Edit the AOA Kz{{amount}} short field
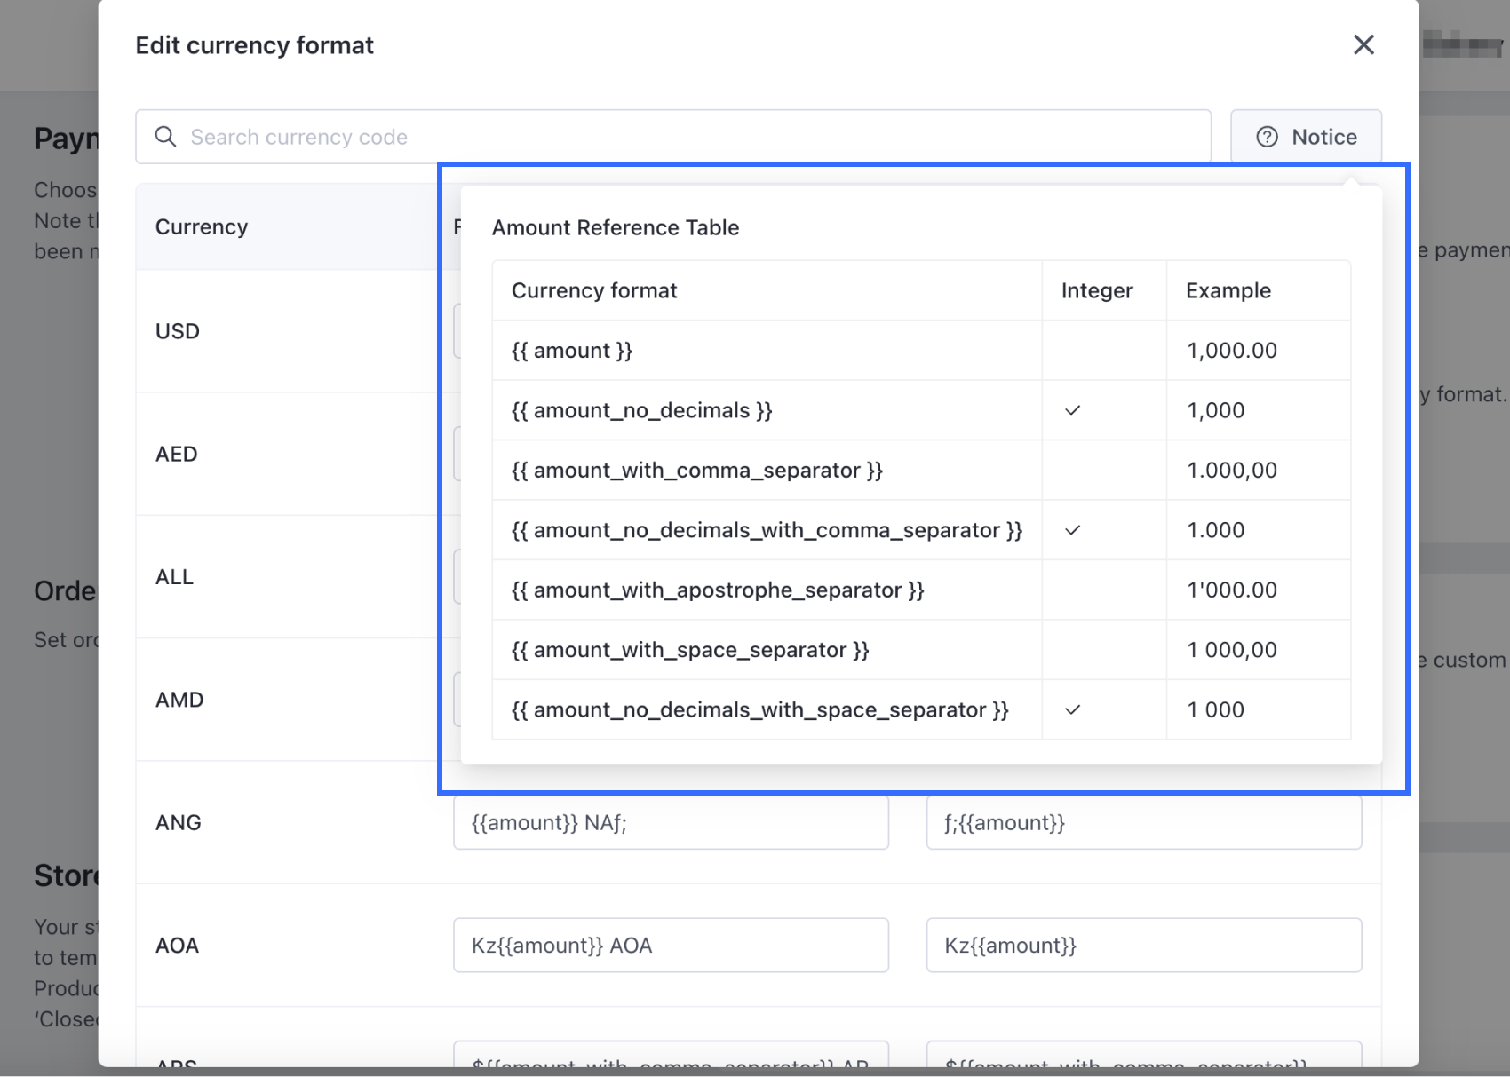This screenshot has width=1510, height=1077. coord(1143,945)
